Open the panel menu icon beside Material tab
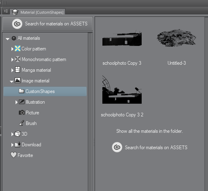The width and height of the screenshot is (208, 191). click(x=6, y=11)
